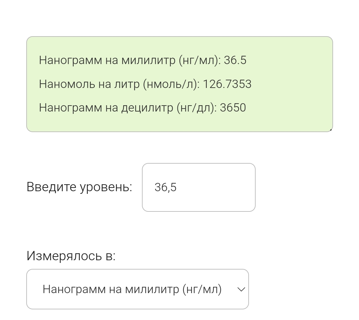The height and width of the screenshot is (320, 359).
Task: Click the result value 126.7353
Action: coord(227,84)
